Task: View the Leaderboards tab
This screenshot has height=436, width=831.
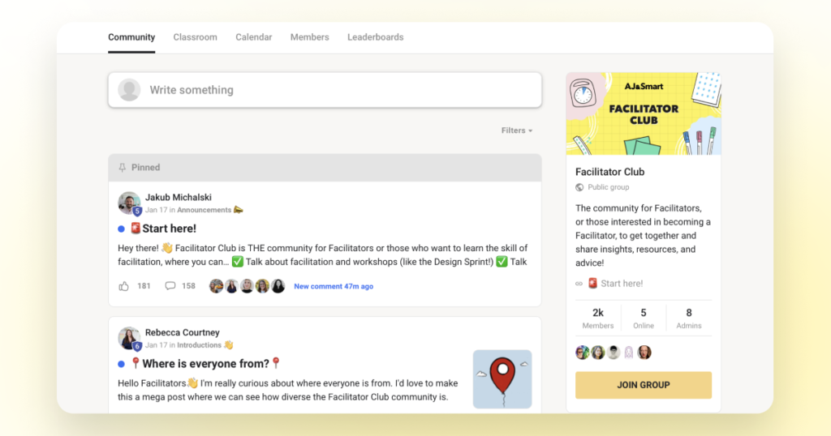Action: point(375,37)
